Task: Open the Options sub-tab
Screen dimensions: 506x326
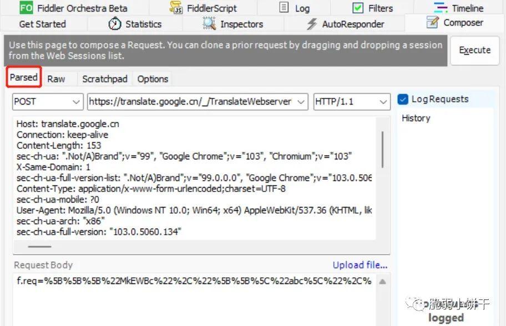Action: [x=153, y=79]
